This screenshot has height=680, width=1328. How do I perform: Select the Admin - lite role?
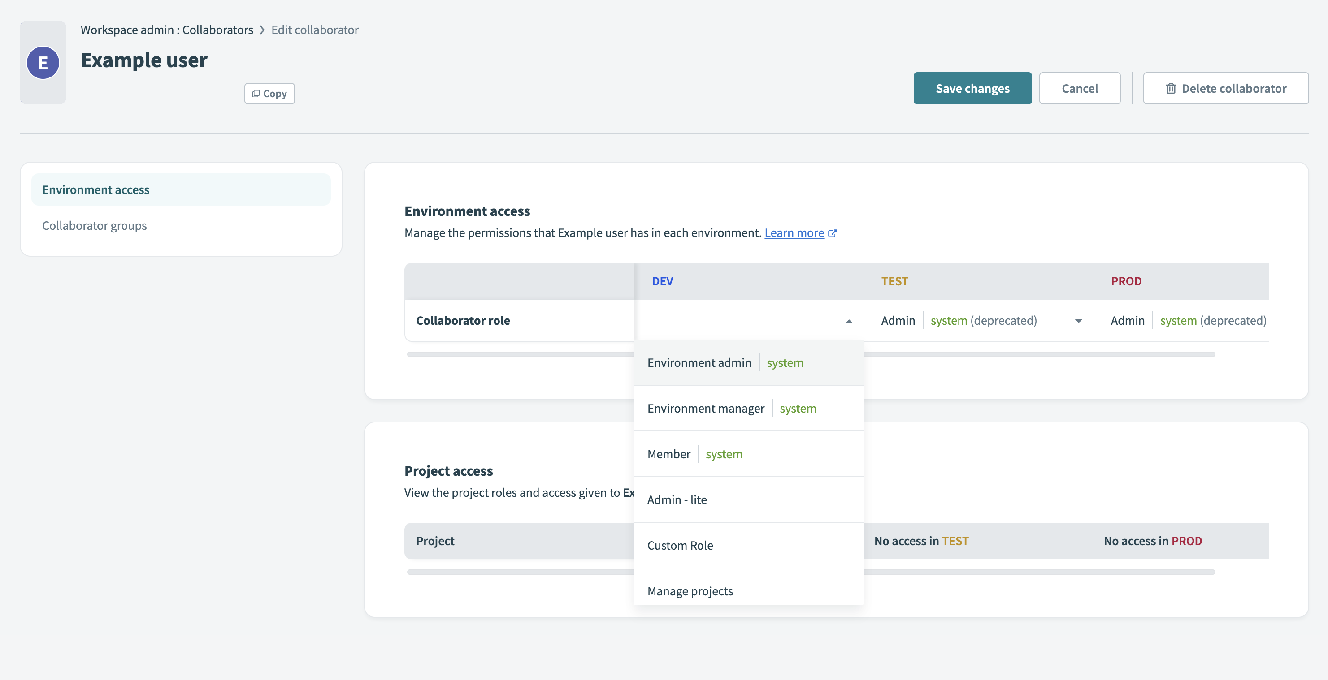click(677, 499)
